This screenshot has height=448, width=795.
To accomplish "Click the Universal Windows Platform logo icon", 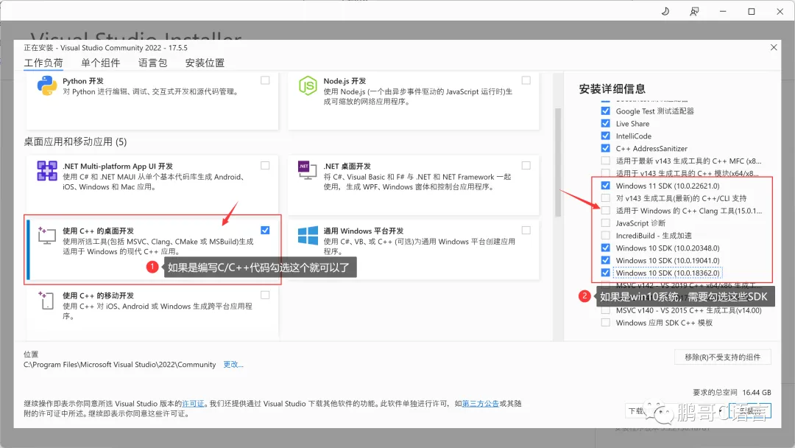I will (x=308, y=235).
